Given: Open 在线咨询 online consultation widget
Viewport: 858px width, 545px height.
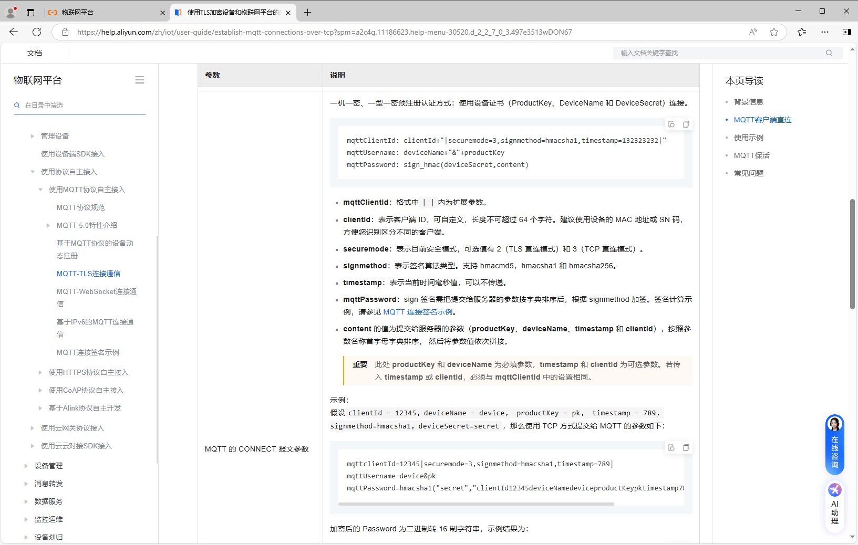Looking at the screenshot, I should (x=835, y=445).
